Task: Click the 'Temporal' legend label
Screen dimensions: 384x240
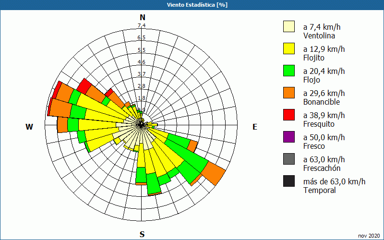Action: coord(320,190)
